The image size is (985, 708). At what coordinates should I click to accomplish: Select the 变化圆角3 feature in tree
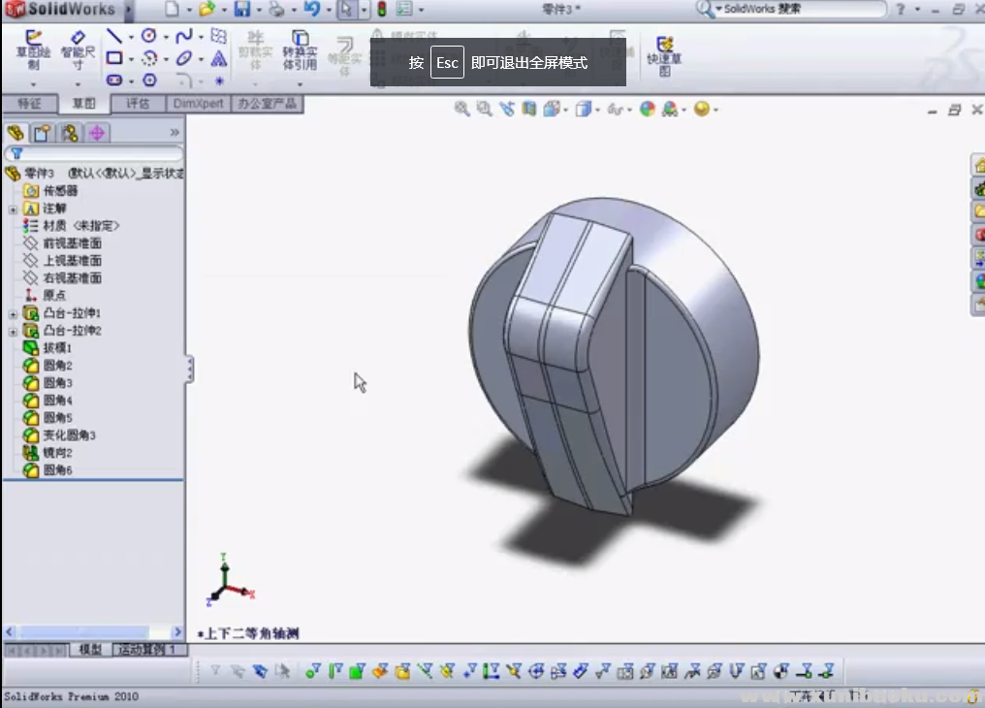tap(68, 435)
